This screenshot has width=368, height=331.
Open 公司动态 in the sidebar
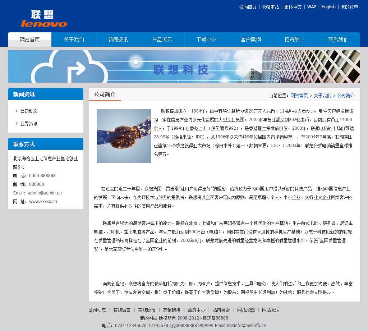pyautogui.click(x=29, y=111)
